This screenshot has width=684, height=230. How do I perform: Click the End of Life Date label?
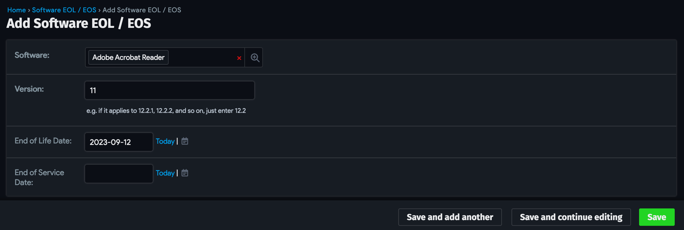coord(43,141)
